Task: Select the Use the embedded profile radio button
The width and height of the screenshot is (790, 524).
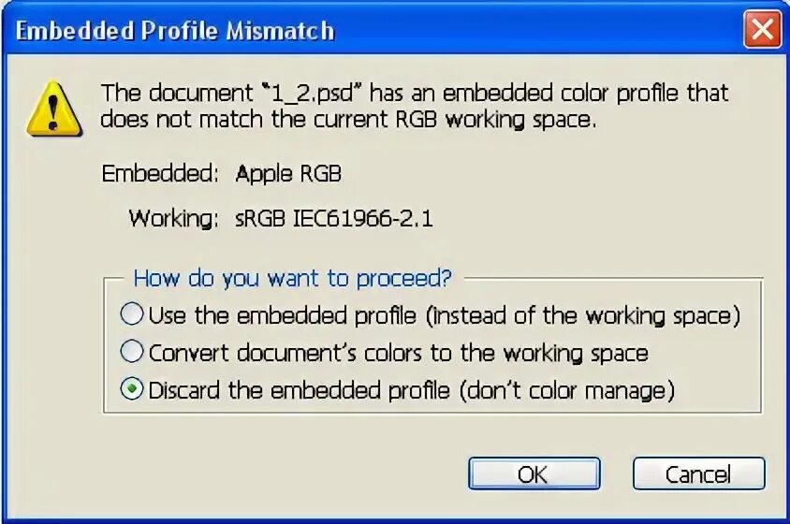Action: coord(132,314)
